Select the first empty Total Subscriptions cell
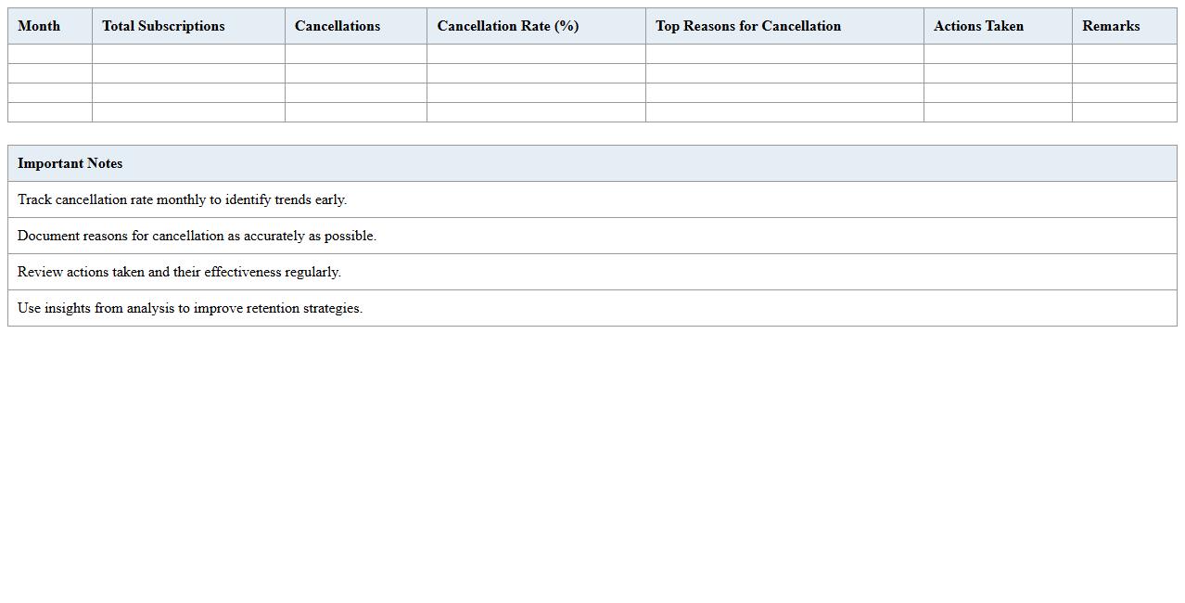This screenshot has width=1185, height=603. tap(188, 54)
